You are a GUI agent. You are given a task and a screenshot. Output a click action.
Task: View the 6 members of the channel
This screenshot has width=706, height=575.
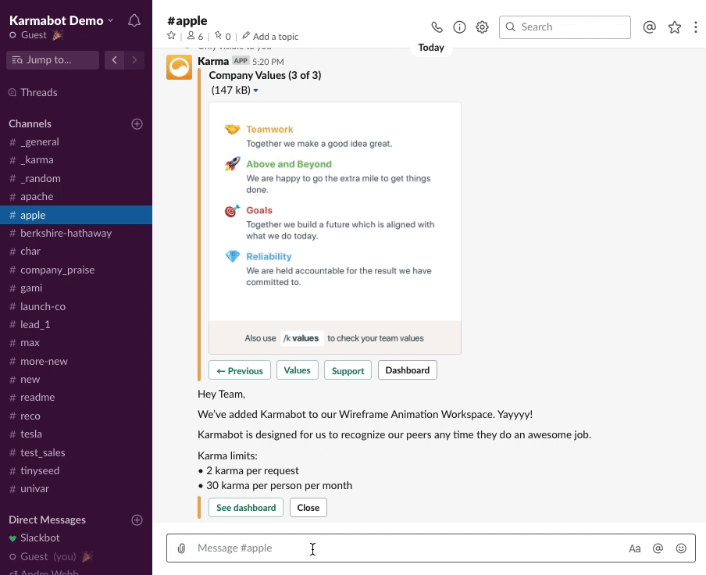click(x=195, y=36)
